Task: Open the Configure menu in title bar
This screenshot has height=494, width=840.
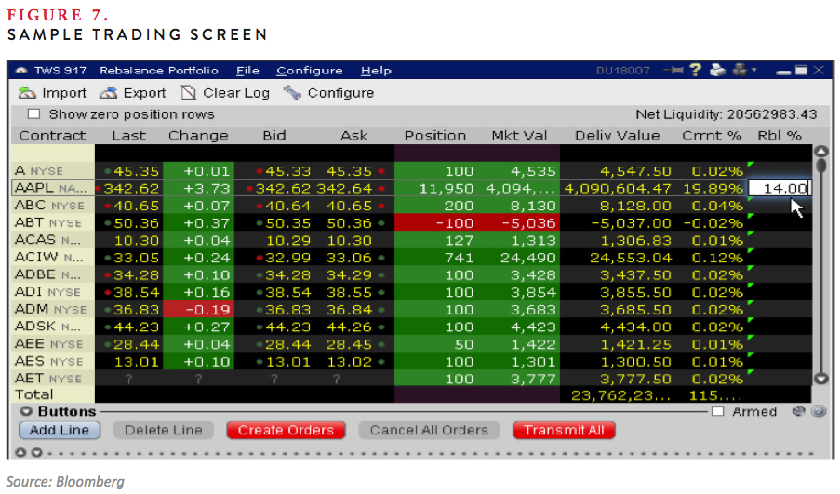Action: 309,70
